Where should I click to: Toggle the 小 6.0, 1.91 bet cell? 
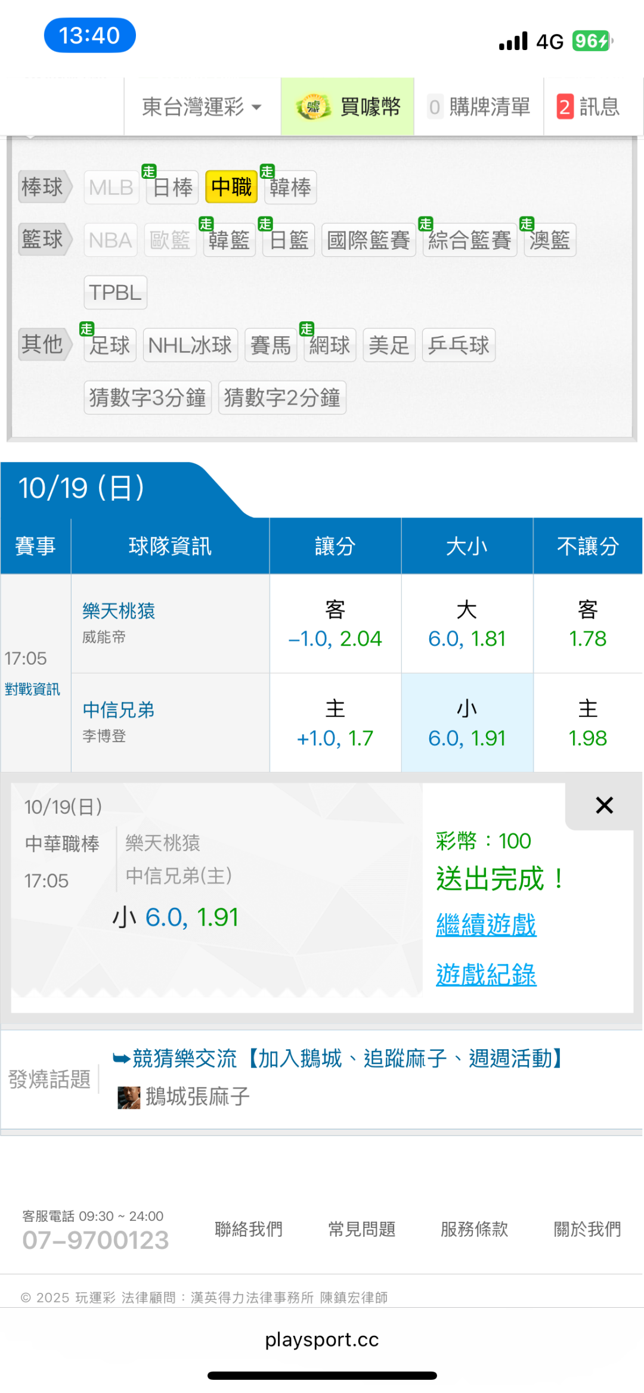pos(467,723)
